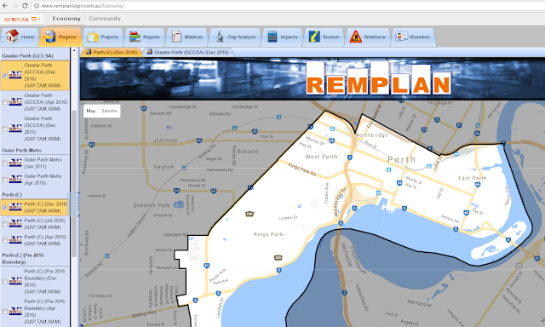Click the REMPLAN banner logo
Image resolution: width=545 pixels, height=327 pixels.
378,78
